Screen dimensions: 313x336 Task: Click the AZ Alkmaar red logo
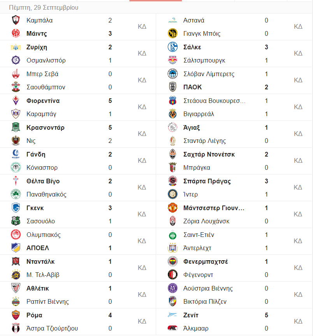172,328
